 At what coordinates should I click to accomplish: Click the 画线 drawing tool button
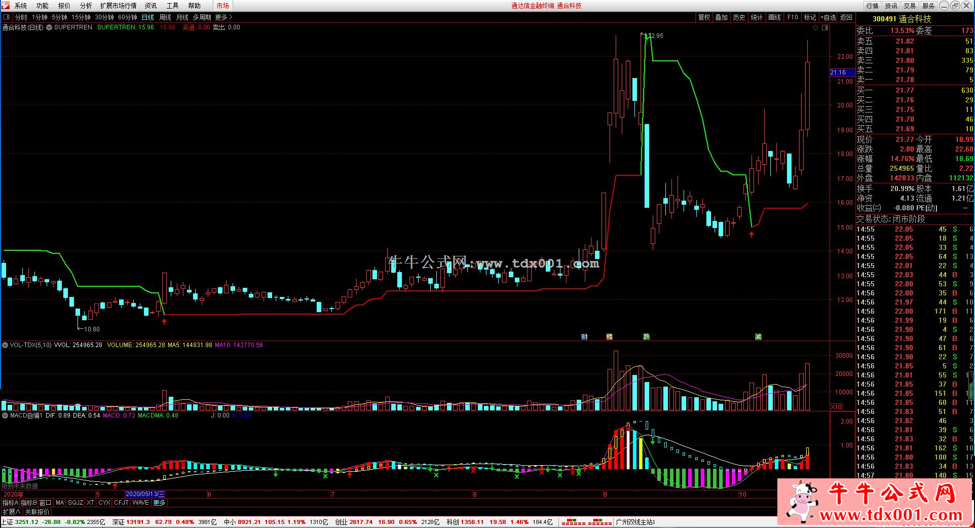(x=775, y=17)
